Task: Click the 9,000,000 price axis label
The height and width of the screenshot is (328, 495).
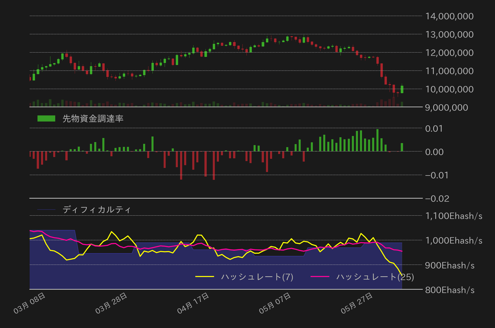Action: tap(447, 108)
